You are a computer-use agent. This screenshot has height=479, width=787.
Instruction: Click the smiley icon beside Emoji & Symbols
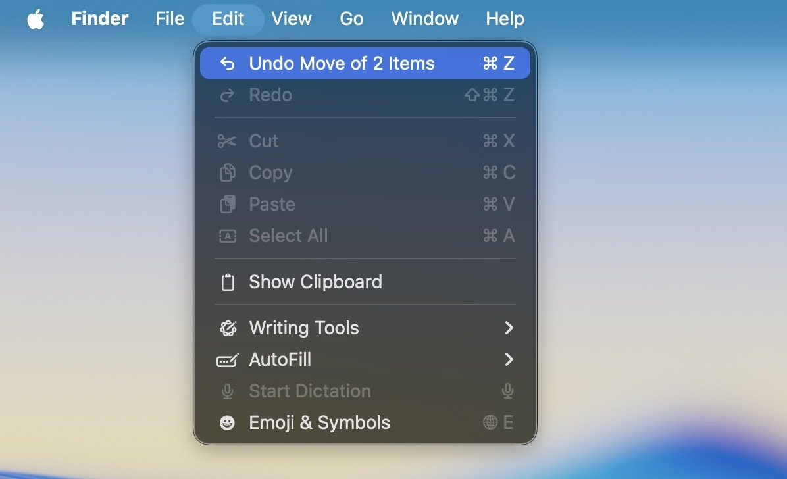pos(227,422)
